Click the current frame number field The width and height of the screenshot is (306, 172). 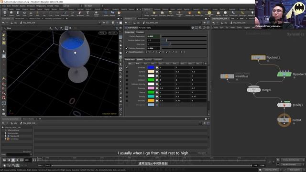(27, 160)
